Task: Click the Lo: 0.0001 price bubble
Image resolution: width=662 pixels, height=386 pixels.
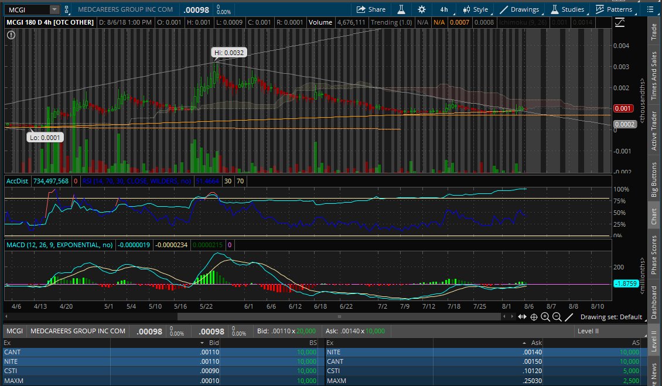Action: coord(45,137)
